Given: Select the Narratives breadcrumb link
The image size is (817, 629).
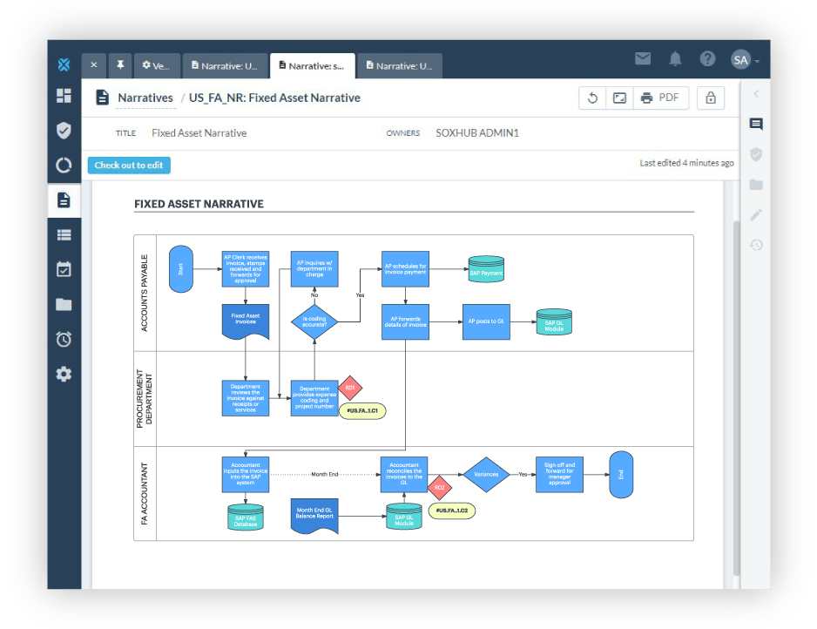Looking at the screenshot, I should [145, 98].
